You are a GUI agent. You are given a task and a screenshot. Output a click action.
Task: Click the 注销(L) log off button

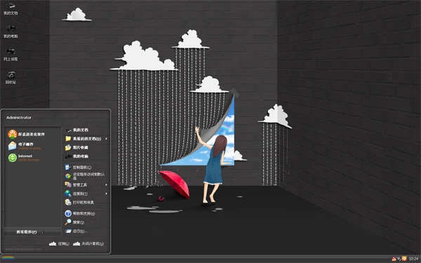pos(59,243)
